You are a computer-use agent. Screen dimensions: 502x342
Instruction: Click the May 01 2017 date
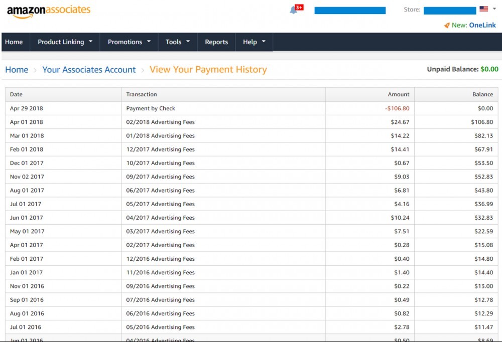[27, 231]
